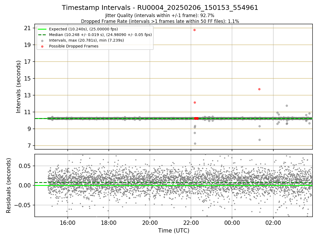Click the red dropped-frame point near 12 seconds

[195, 102]
